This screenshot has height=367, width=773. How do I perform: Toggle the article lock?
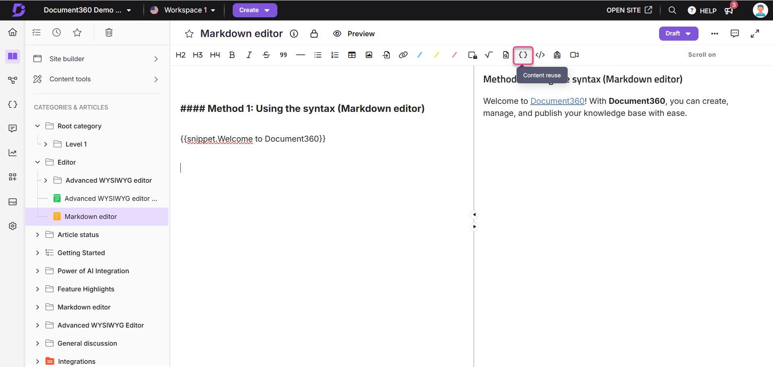tap(314, 34)
